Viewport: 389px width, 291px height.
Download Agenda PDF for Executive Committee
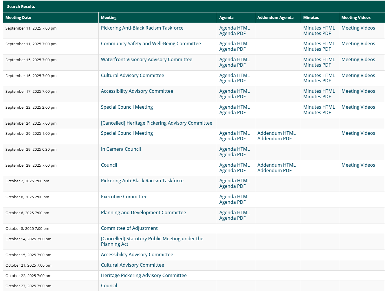pyautogui.click(x=232, y=202)
